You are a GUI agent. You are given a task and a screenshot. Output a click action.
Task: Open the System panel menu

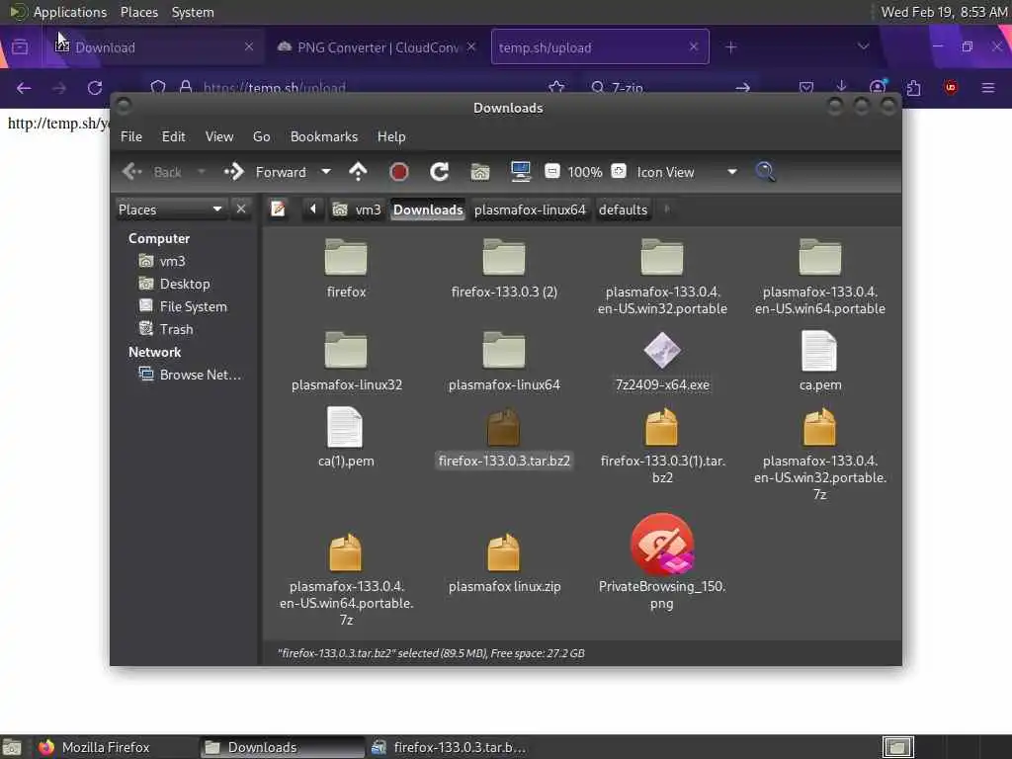pos(193,12)
